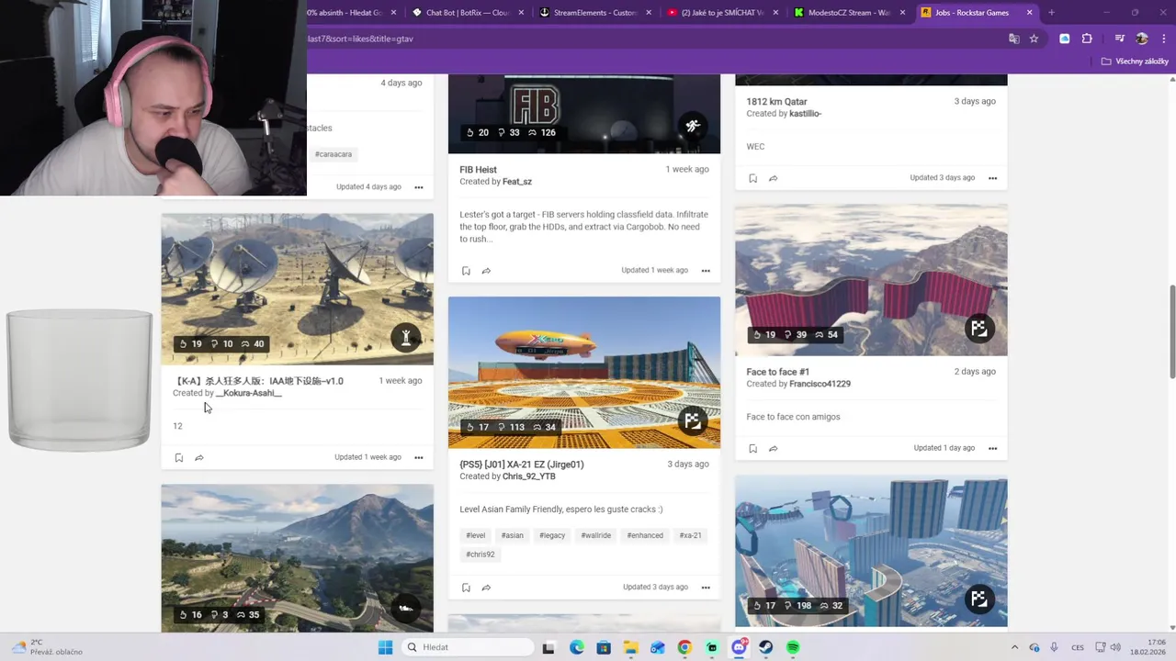Switch to the YouTube SMÍCHAT tab
The height and width of the screenshot is (661, 1176).
(x=722, y=13)
